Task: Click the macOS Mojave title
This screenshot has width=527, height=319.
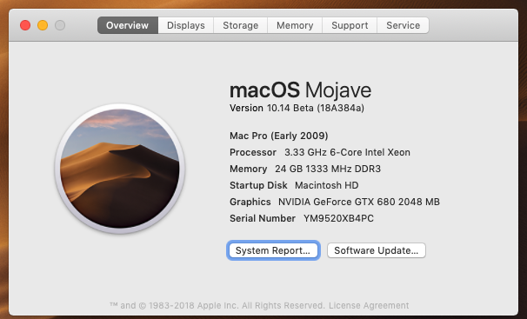Action: click(x=301, y=90)
